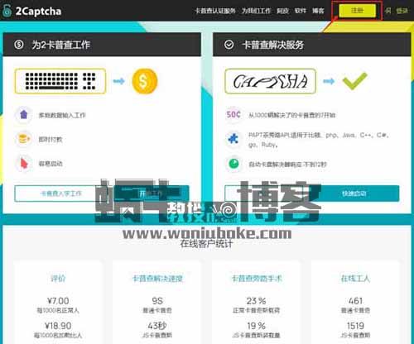Click the 50¢ price icon
414x344 pixels.
point(233,114)
